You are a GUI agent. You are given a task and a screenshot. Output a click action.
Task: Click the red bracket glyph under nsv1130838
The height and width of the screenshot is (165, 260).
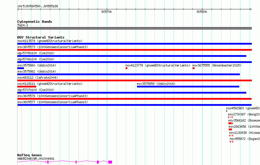click(231, 136)
